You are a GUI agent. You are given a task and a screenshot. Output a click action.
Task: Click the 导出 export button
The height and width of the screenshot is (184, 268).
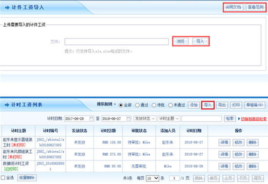pyautogui.click(x=222, y=105)
